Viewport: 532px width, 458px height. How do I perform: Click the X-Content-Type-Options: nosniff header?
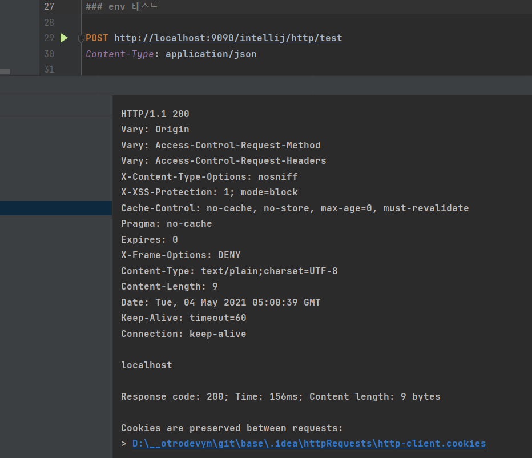[x=209, y=176]
